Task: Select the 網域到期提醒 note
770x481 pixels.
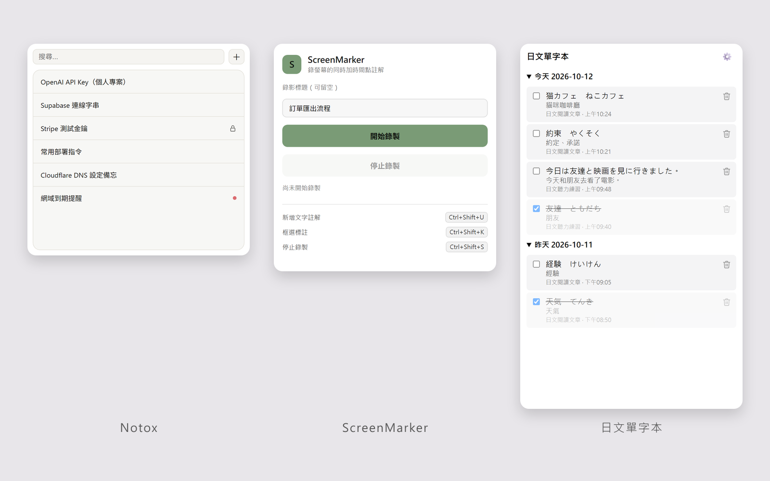Action: (139, 198)
